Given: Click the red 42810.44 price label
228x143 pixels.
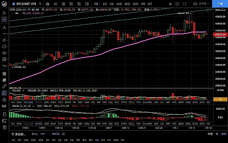Looking at the screenshot, I should [x=220, y=35].
